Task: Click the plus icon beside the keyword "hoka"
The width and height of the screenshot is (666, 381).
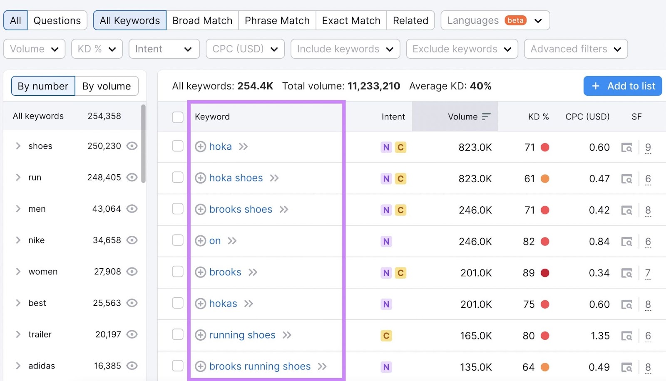Action: pyautogui.click(x=201, y=147)
